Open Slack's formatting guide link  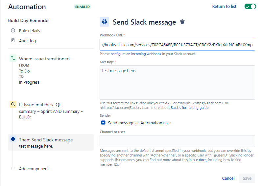point(190,108)
